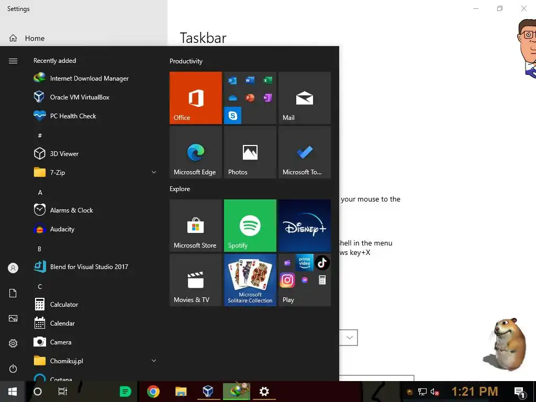536x402 pixels.
Task: Open File Explorer from taskbar
Action: coord(181,392)
